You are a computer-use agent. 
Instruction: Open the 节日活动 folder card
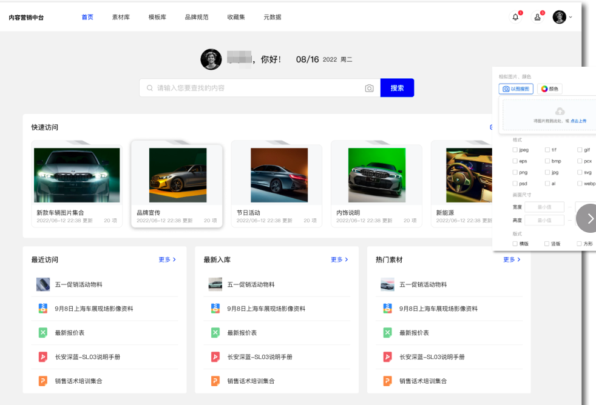(x=277, y=184)
